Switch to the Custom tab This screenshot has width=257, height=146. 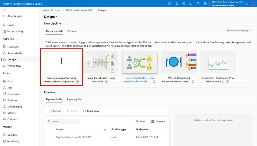point(71,31)
